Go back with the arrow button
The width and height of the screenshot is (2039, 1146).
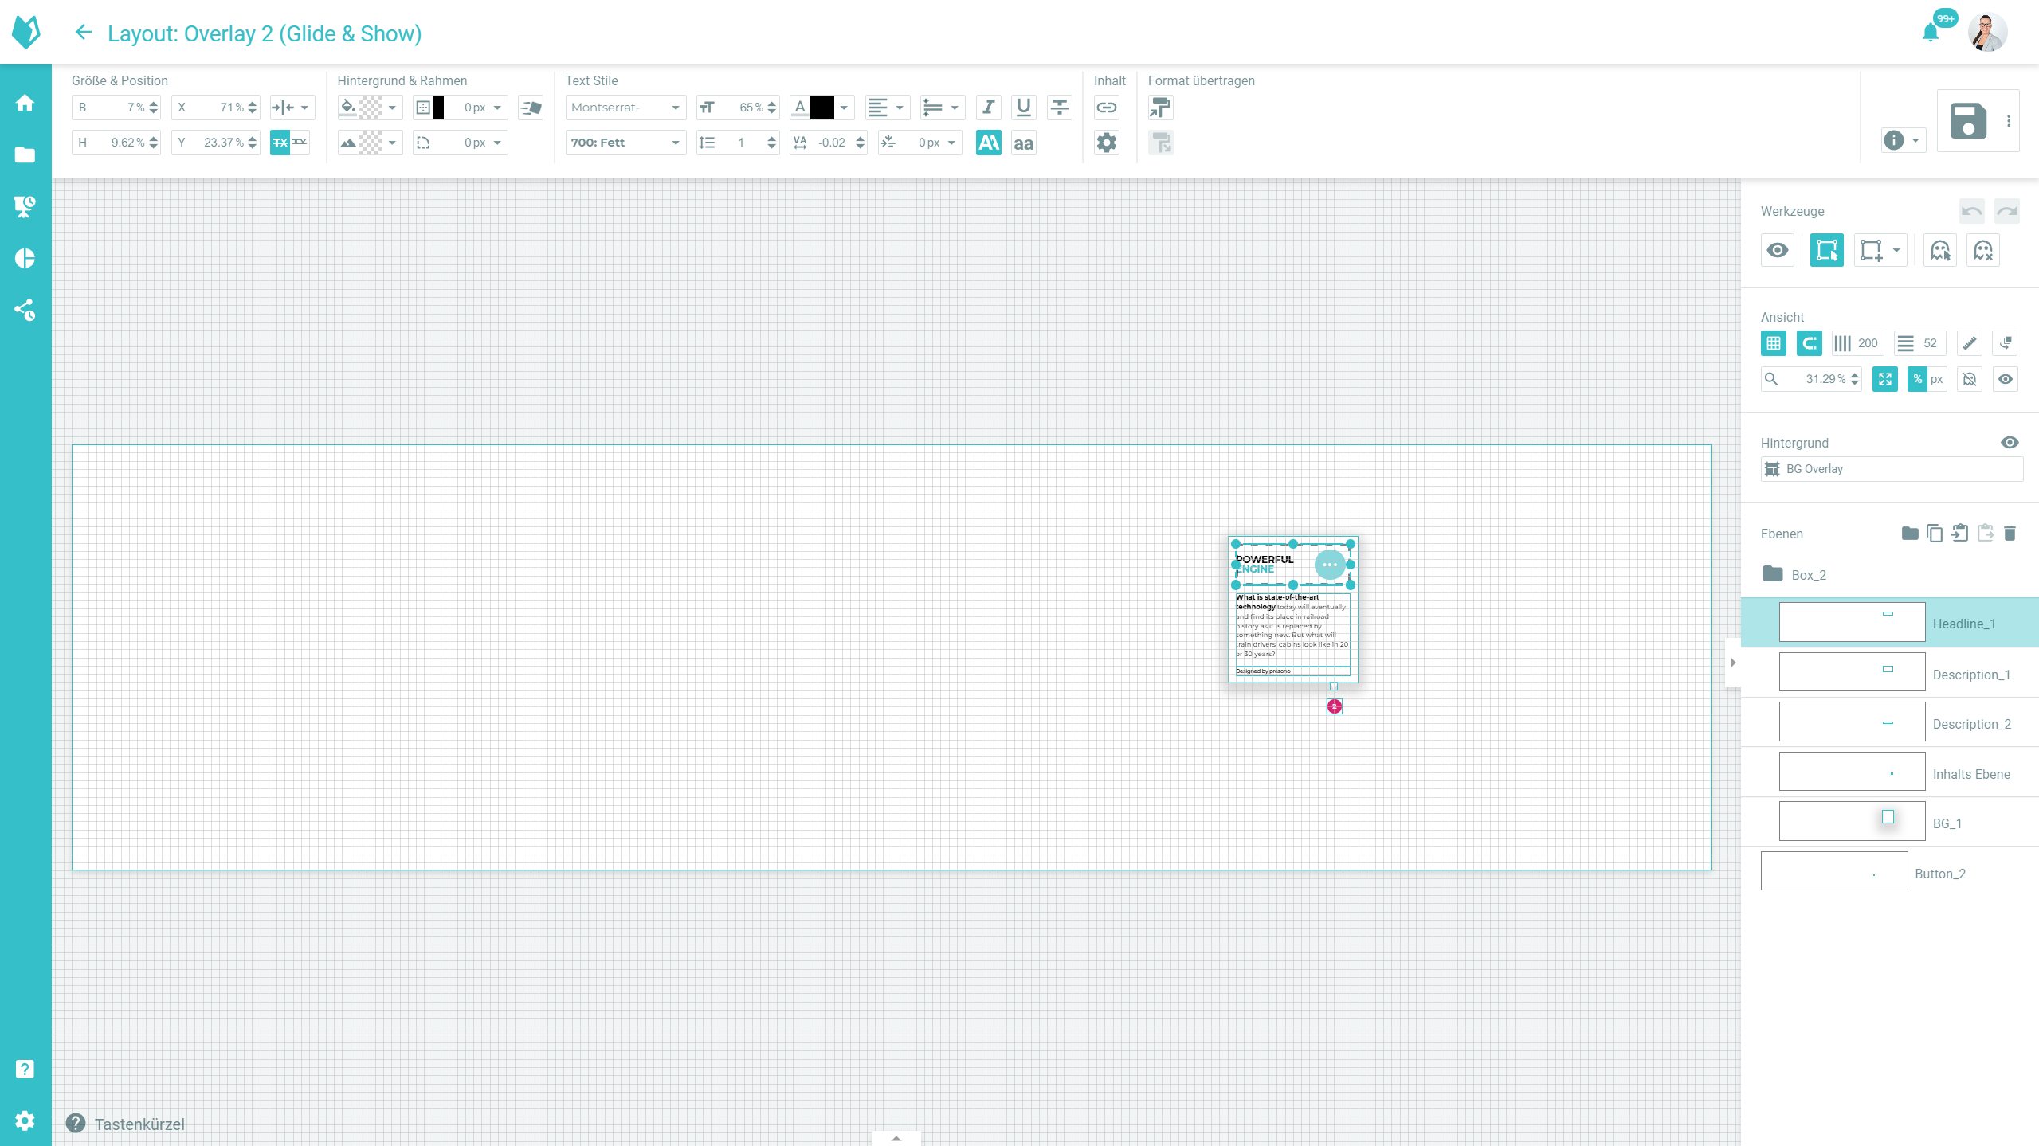click(x=83, y=33)
